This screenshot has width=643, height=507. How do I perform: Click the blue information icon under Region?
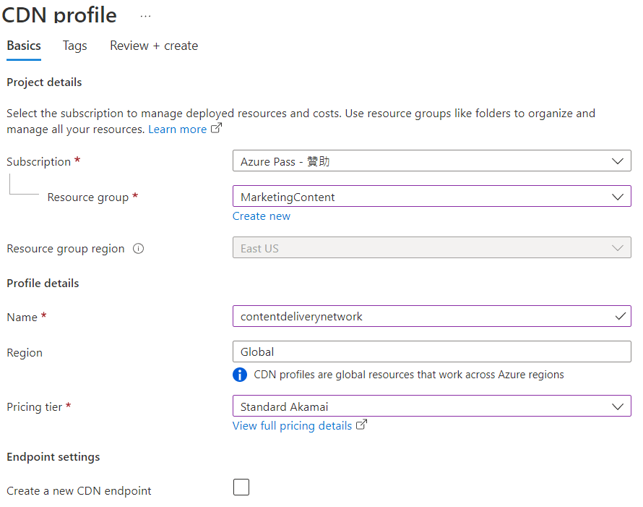pos(240,375)
